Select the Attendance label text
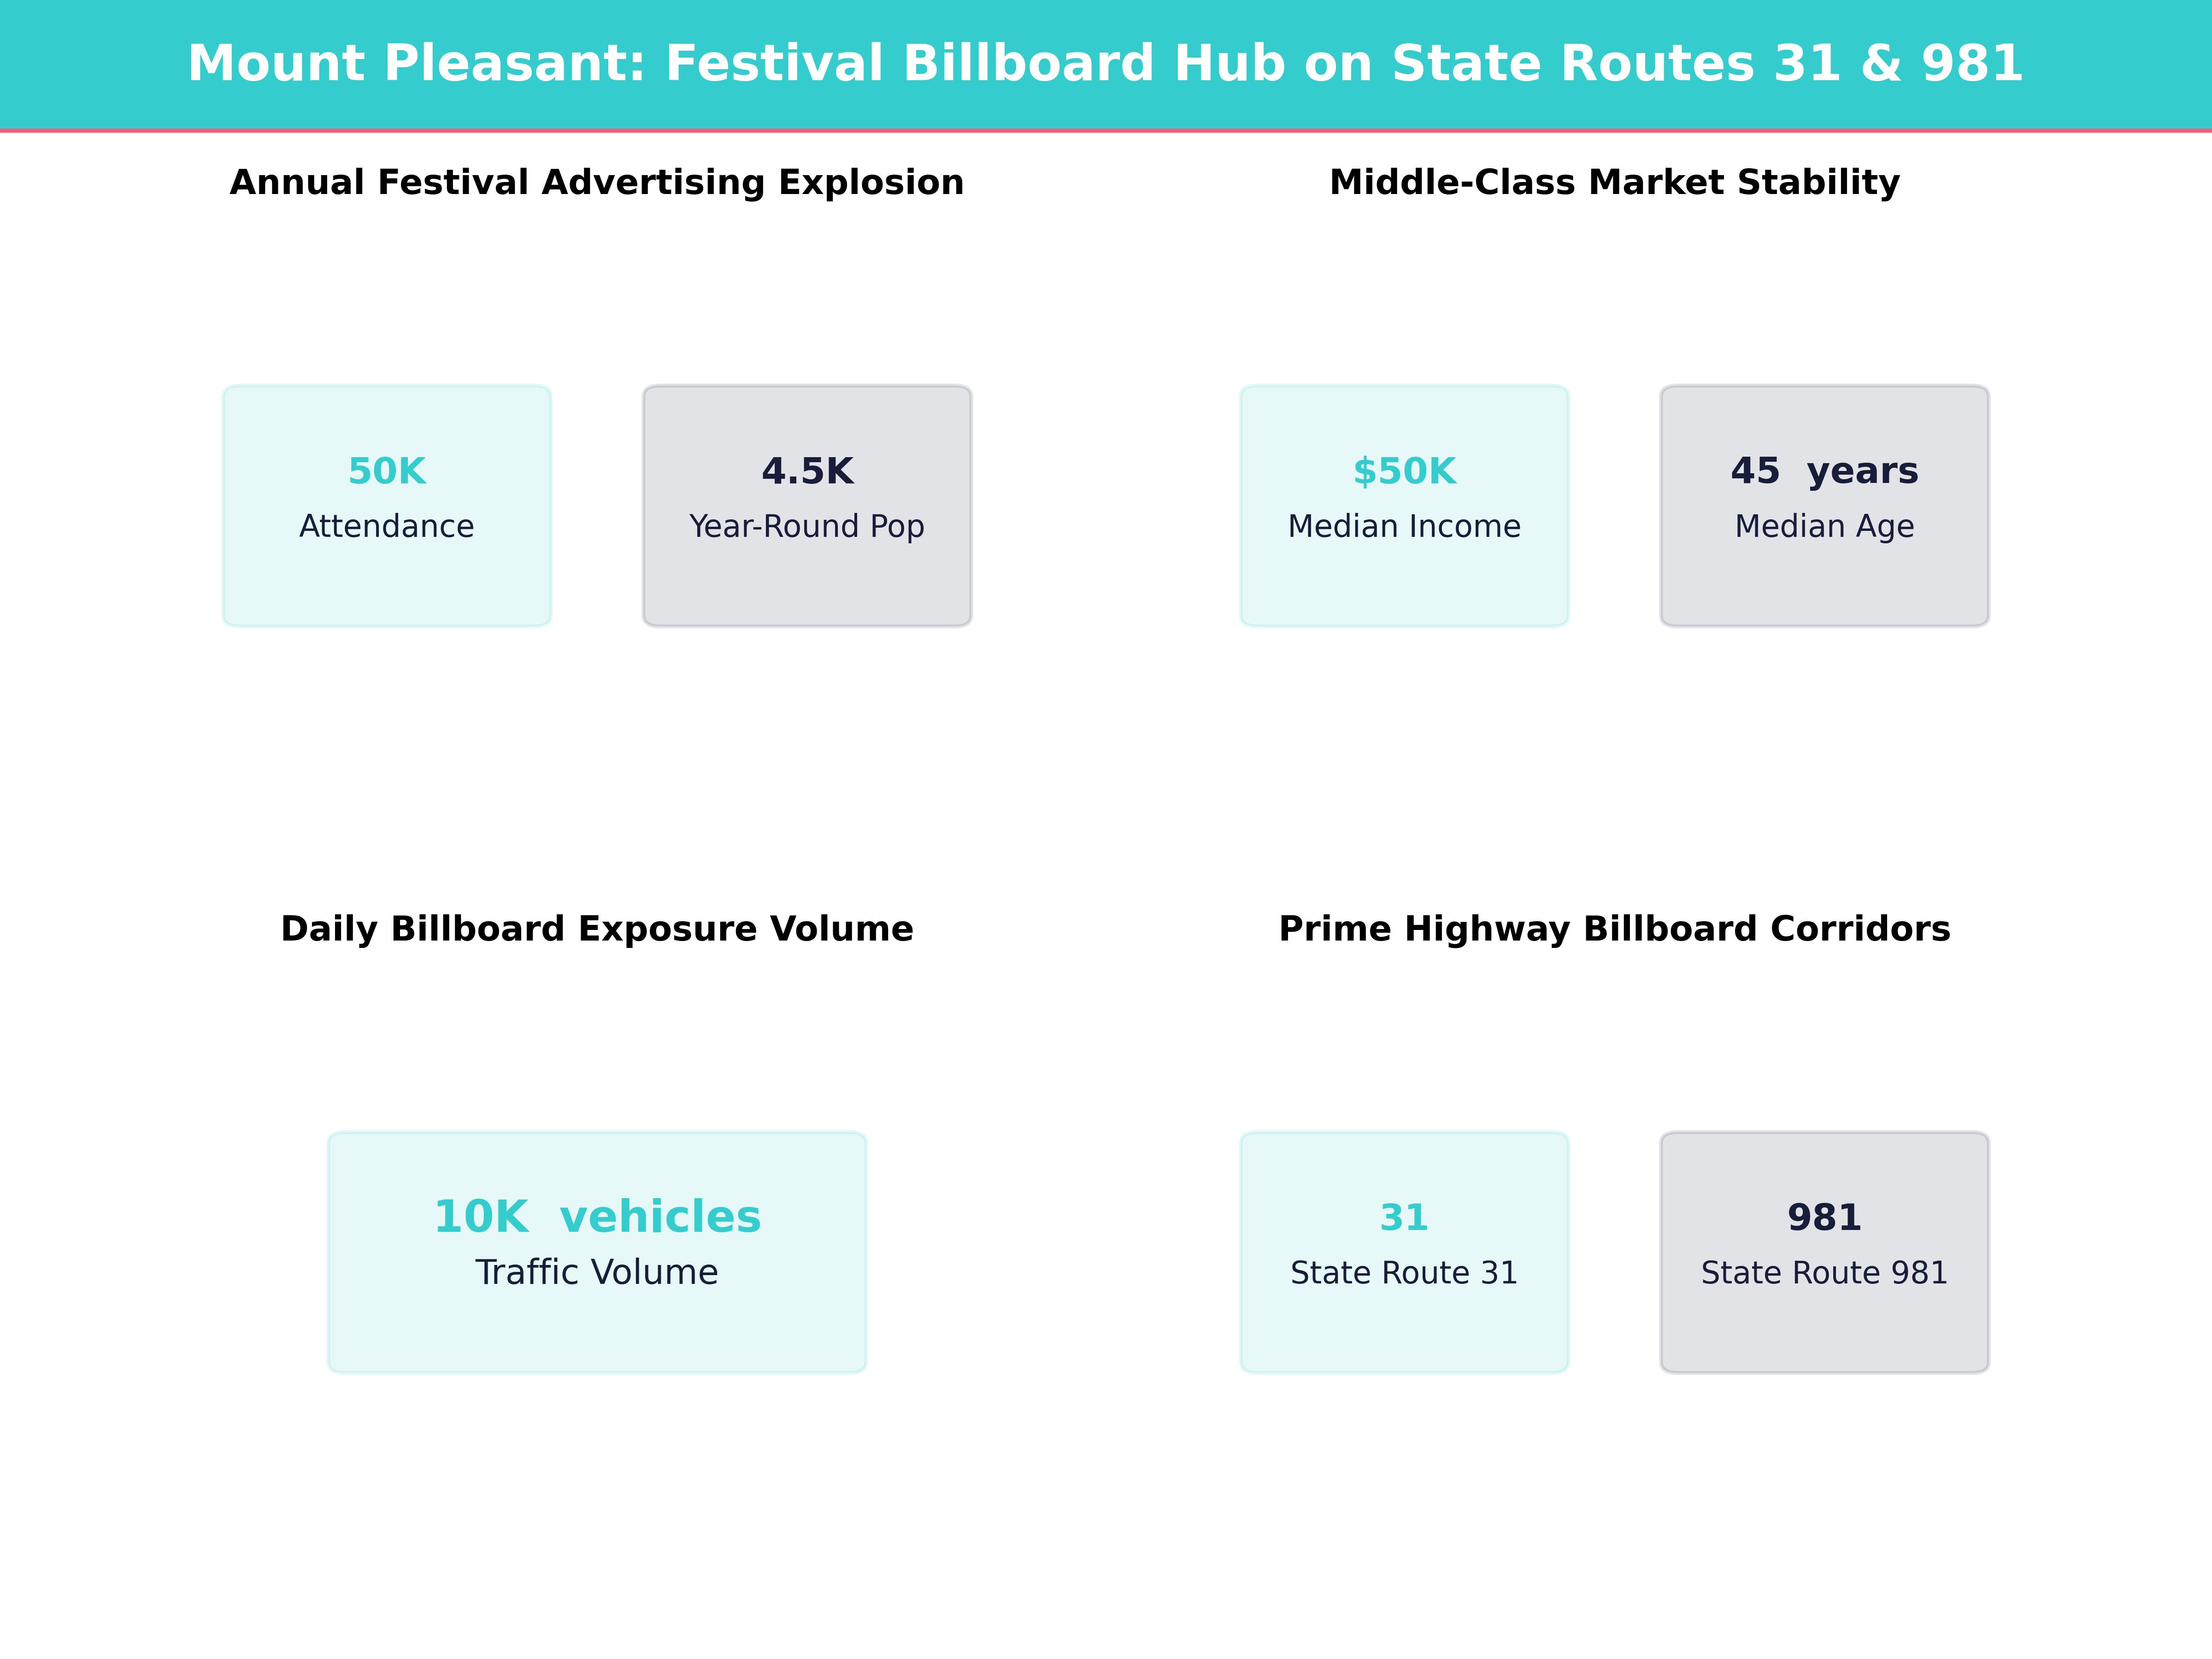Image resolution: width=2212 pixels, height=1659 pixels. [x=387, y=526]
